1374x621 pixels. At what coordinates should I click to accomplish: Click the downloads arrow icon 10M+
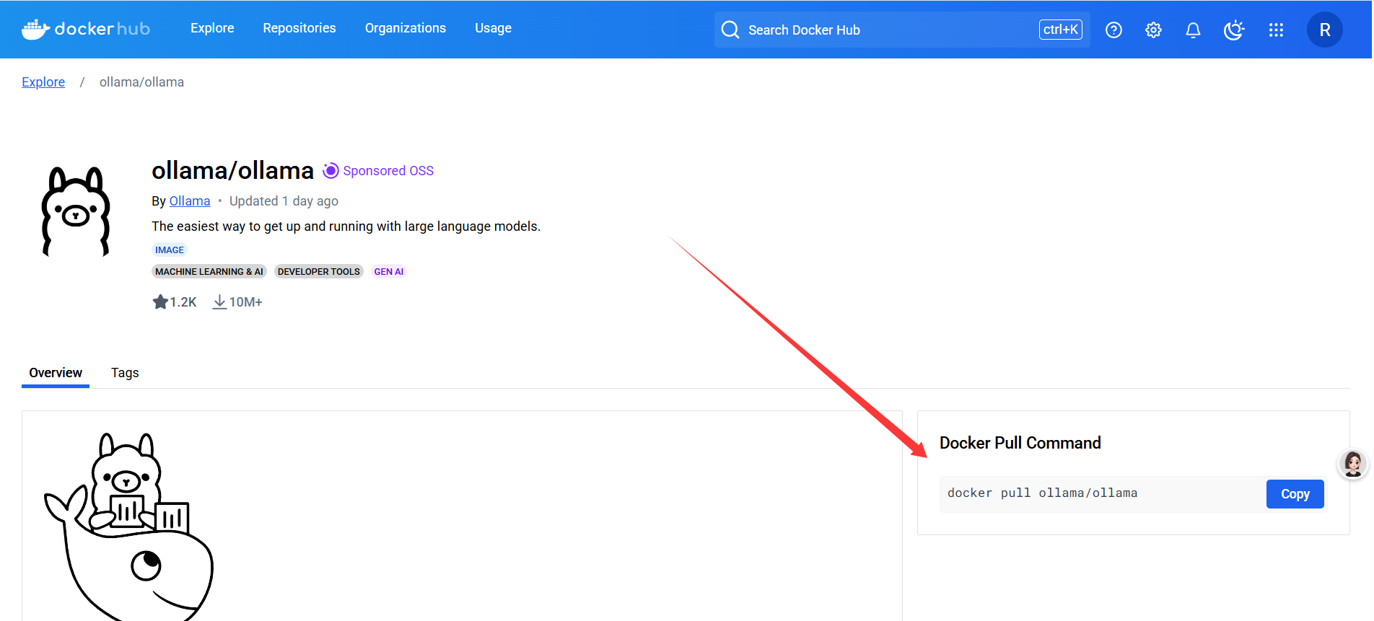(x=219, y=301)
